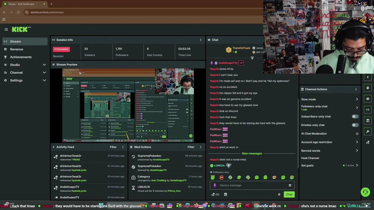Toggle Subscribers-only chat switch
Viewport: 374px width, 210px height.
(x=355, y=117)
